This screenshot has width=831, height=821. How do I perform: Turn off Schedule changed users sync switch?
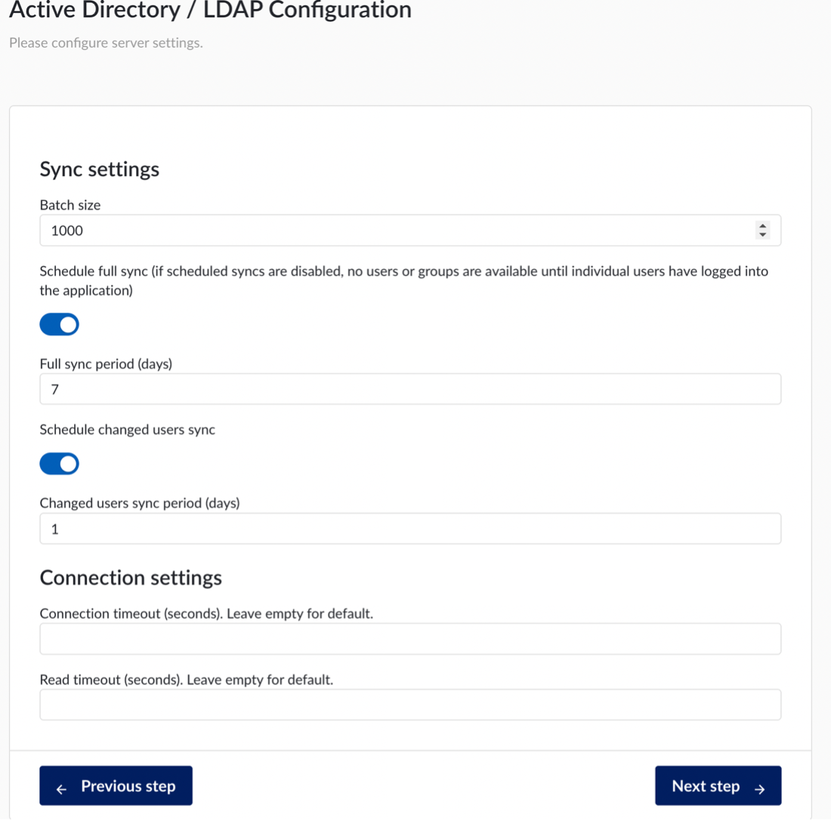tap(59, 464)
